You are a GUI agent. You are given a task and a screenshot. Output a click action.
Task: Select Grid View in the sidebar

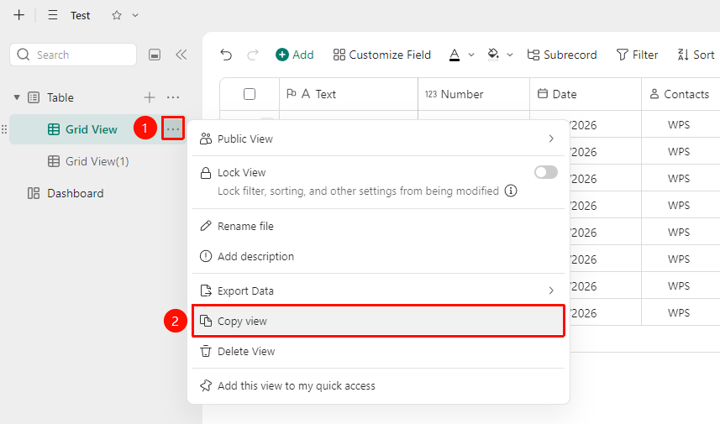(92, 129)
